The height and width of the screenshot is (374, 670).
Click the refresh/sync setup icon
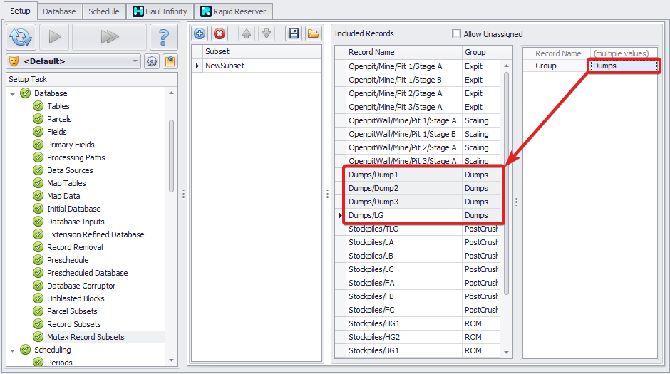coord(22,36)
